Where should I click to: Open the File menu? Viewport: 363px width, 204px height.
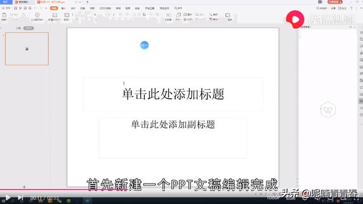pos(6,8)
